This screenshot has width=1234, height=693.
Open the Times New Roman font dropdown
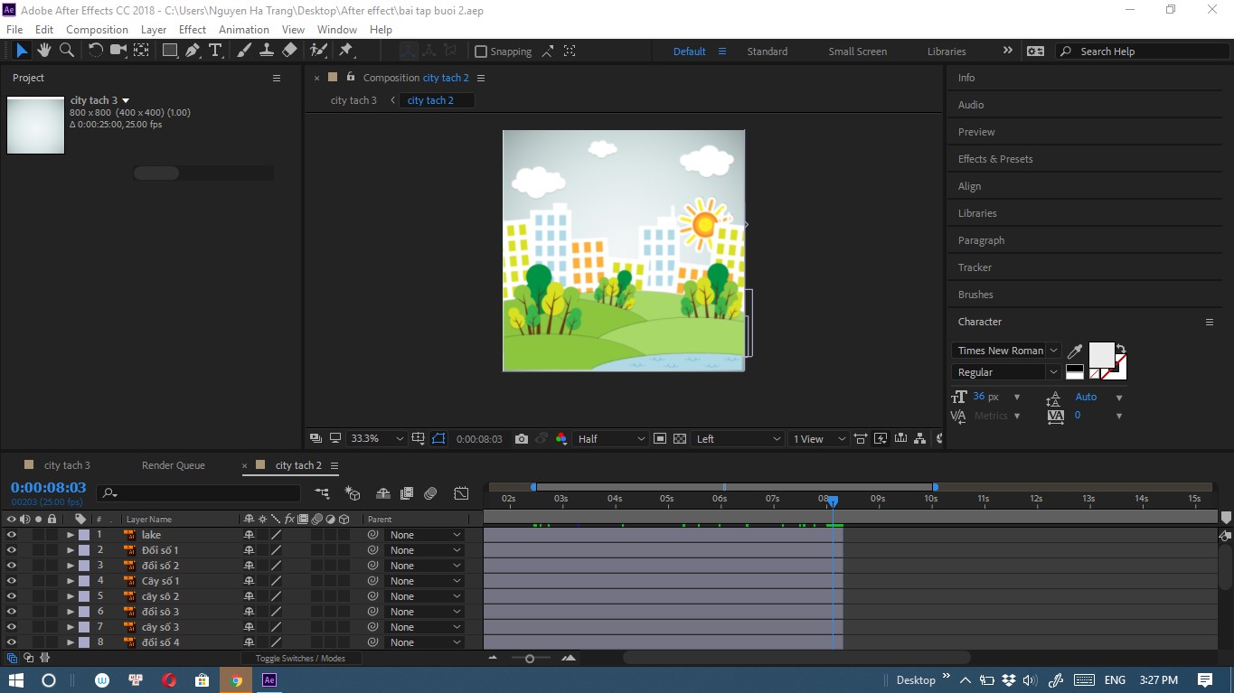tap(1006, 351)
